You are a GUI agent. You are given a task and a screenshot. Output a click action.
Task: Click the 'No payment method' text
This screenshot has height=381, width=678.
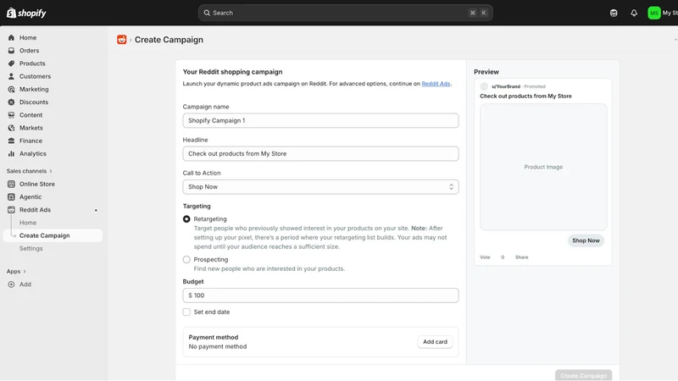click(x=218, y=346)
